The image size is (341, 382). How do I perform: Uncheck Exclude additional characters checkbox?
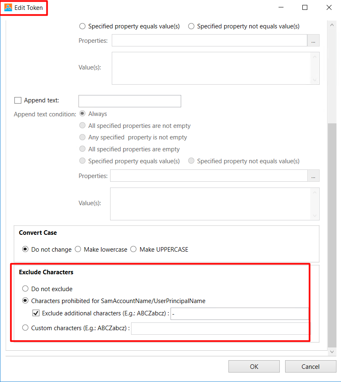tap(36, 313)
